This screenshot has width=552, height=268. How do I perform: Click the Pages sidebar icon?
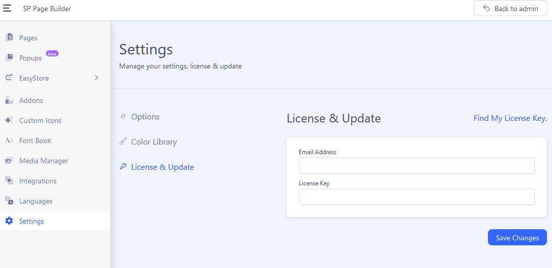click(9, 37)
